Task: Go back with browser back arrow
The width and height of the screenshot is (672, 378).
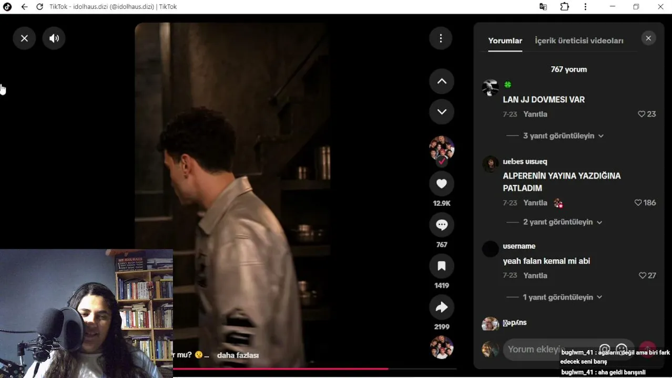Action: [x=24, y=7]
